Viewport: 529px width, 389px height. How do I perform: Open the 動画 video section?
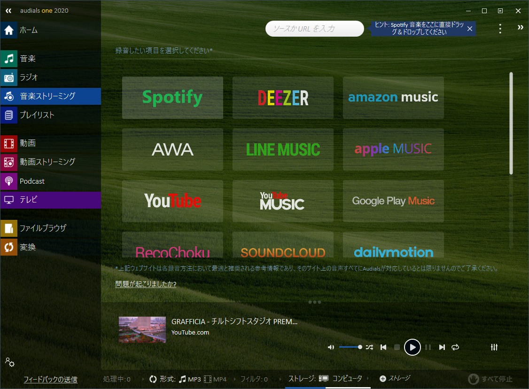[51, 143]
